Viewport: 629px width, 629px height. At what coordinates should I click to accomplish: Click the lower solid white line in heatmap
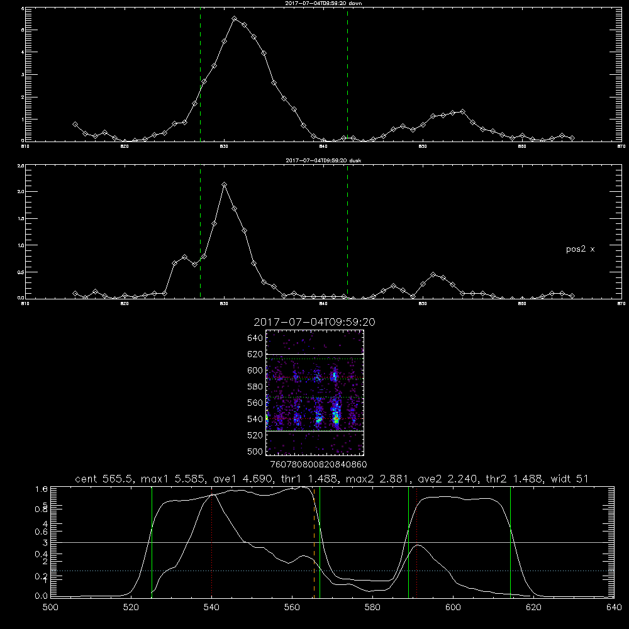pos(315,431)
